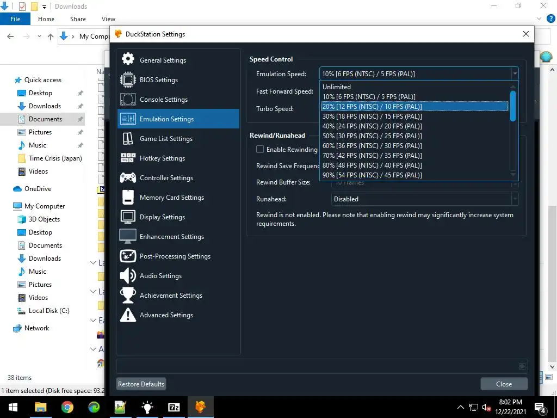Click the Post-Processing Settings icon

click(x=128, y=256)
